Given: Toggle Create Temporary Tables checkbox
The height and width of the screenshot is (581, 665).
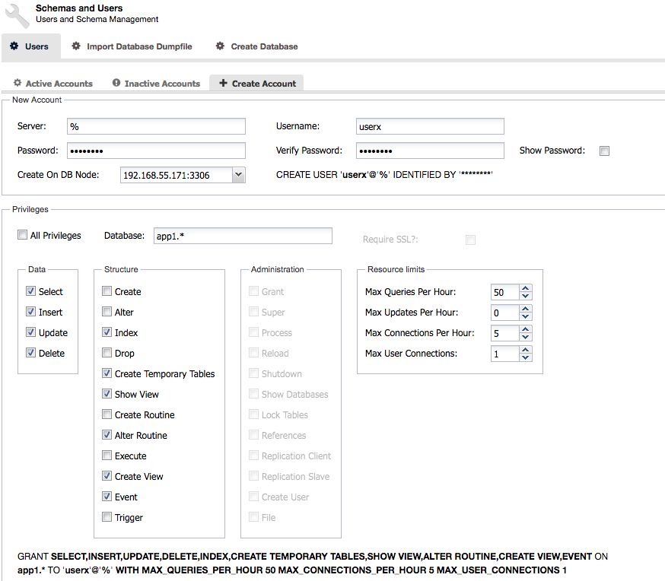Looking at the screenshot, I should (x=107, y=373).
